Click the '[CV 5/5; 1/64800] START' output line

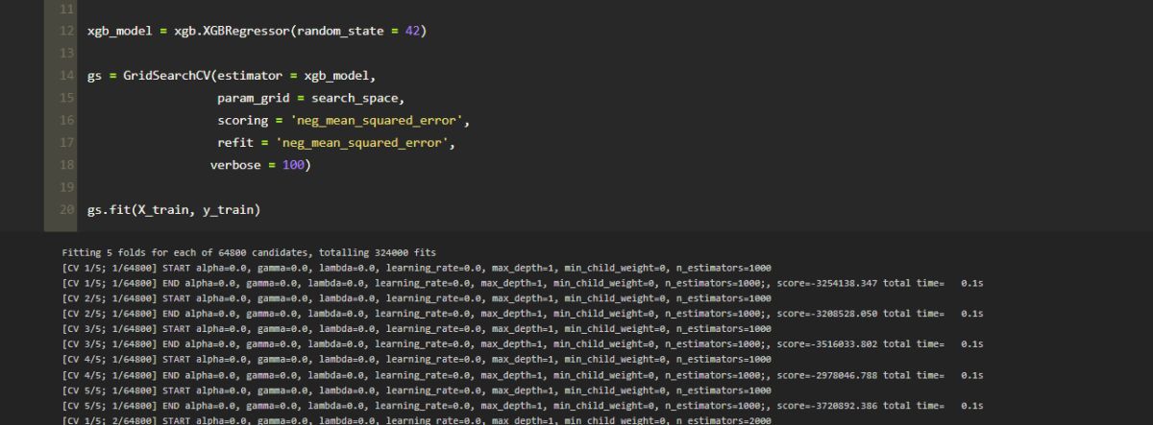[x=416, y=390]
